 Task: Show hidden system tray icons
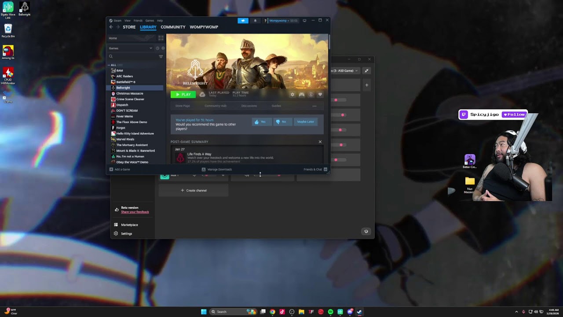(516, 312)
